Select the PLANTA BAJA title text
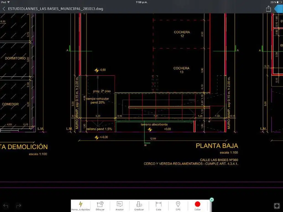Image resolution: width=283 pixels, height=212 pixels. tap(217, 146)
